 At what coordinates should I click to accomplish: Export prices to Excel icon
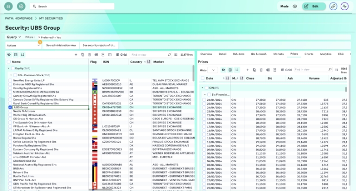point(268,70)
